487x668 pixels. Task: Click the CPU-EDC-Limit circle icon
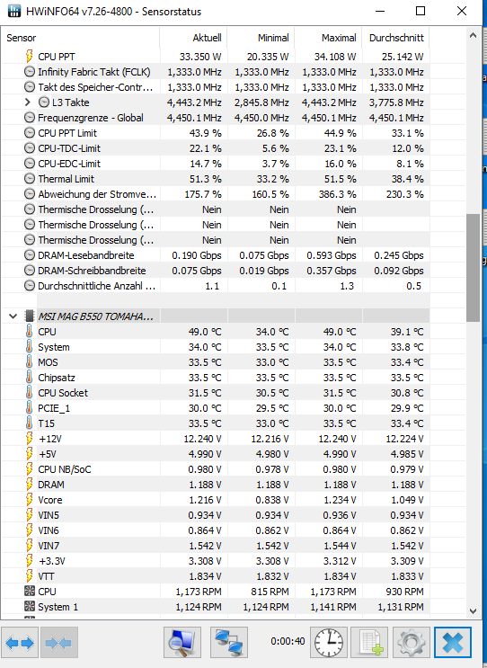[30, 164]
